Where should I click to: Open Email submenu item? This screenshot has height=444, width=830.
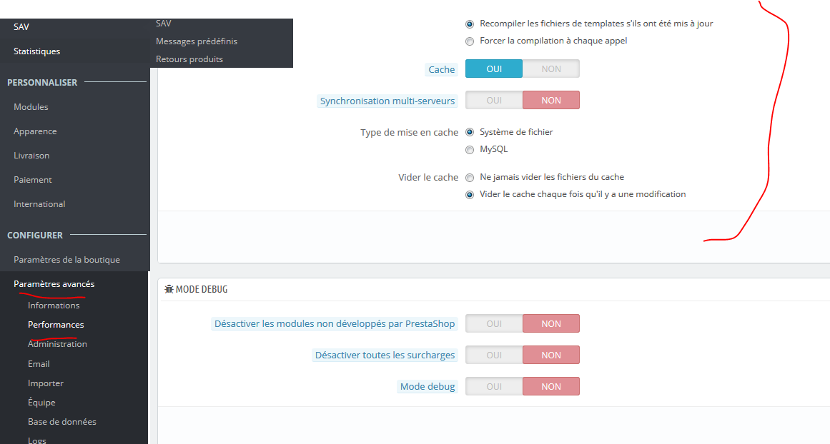click(39, 363)
